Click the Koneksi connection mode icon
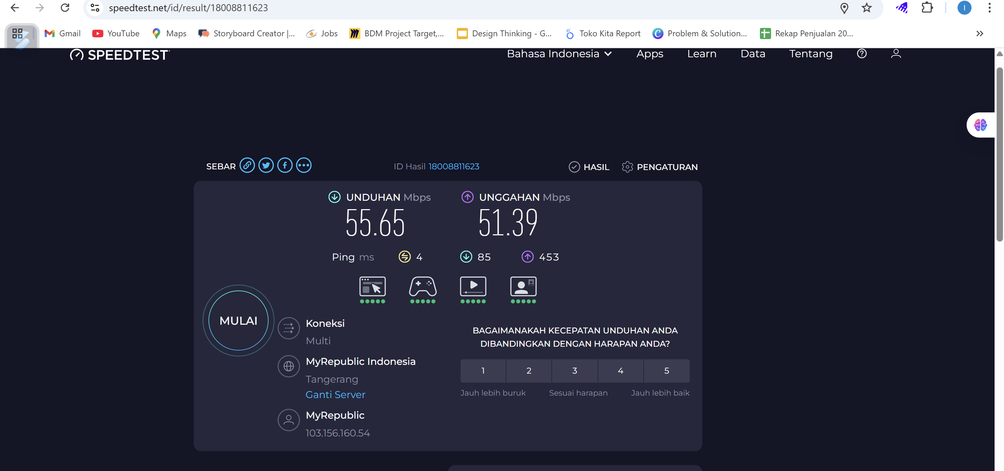 click(288, 328)
